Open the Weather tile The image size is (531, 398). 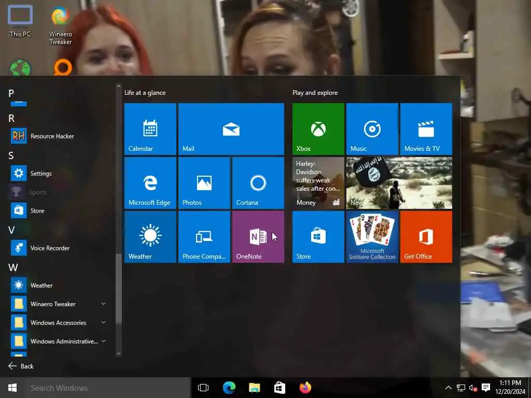point(150,237)
